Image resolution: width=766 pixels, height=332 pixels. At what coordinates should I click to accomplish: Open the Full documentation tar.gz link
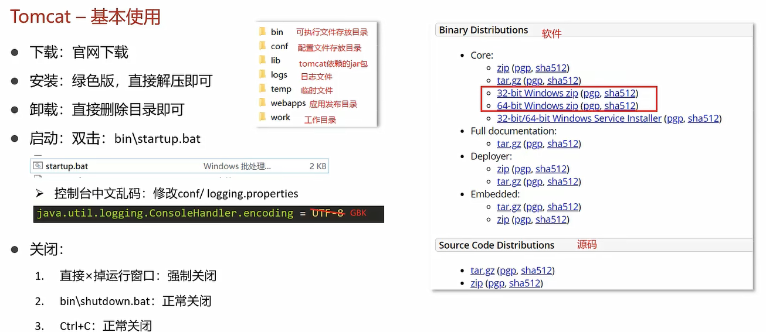[x=509, y=143]
